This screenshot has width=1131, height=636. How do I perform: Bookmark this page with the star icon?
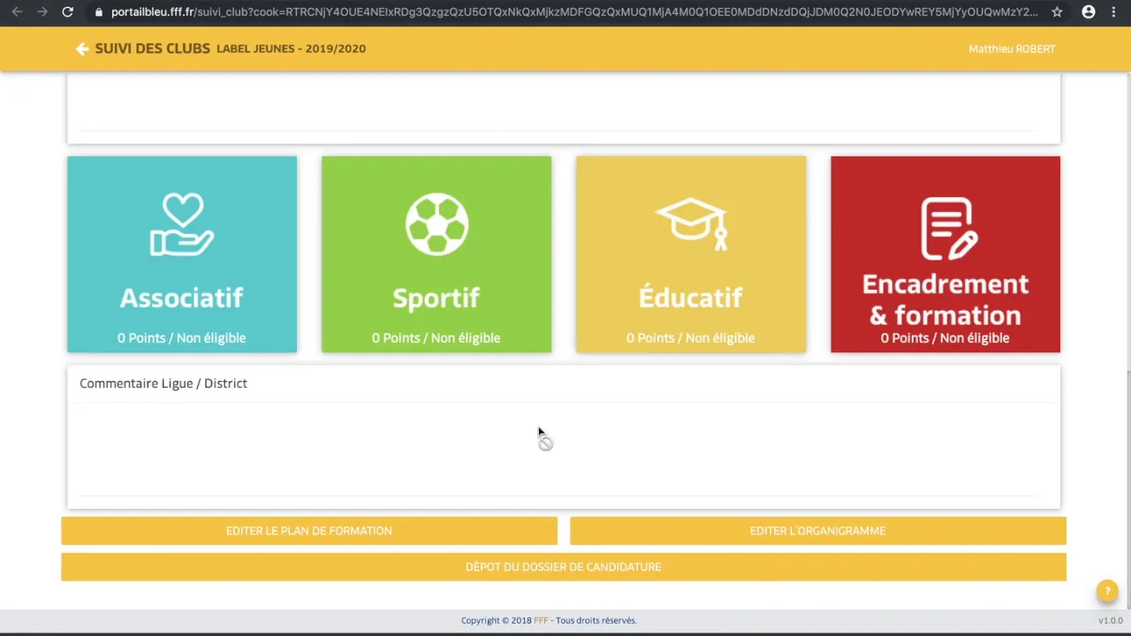(1057, 12)
